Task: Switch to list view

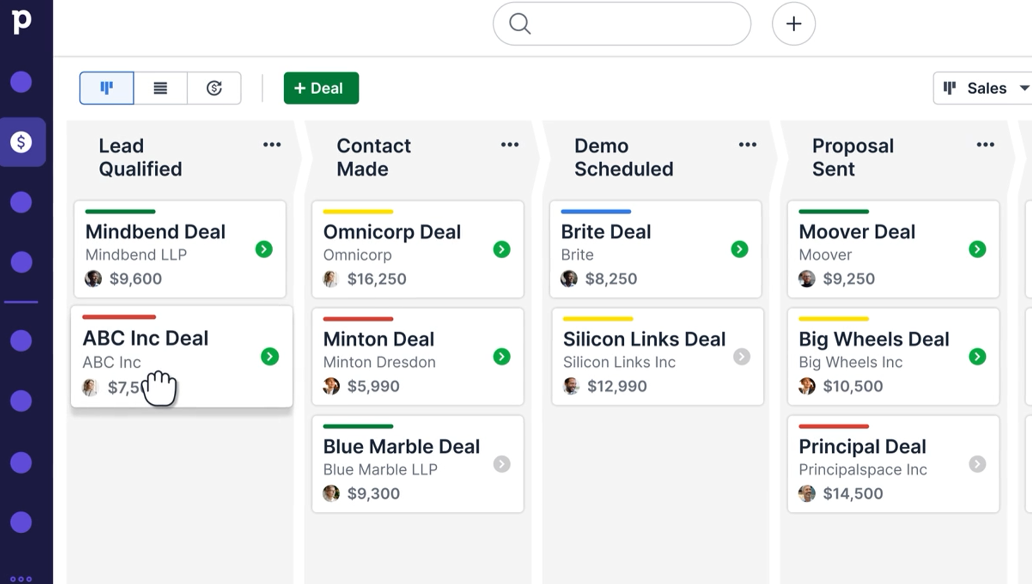Action: (x=161, y=88)
